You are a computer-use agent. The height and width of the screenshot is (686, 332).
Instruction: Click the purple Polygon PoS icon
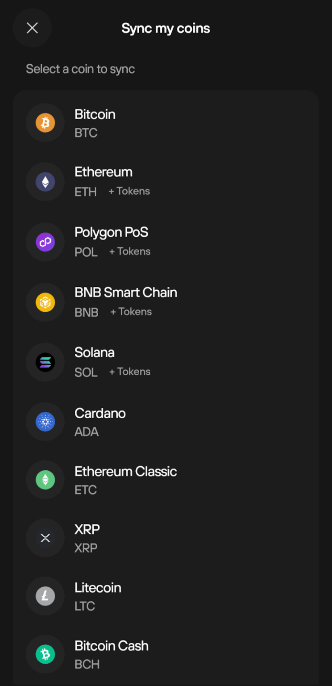coord(45,242)
